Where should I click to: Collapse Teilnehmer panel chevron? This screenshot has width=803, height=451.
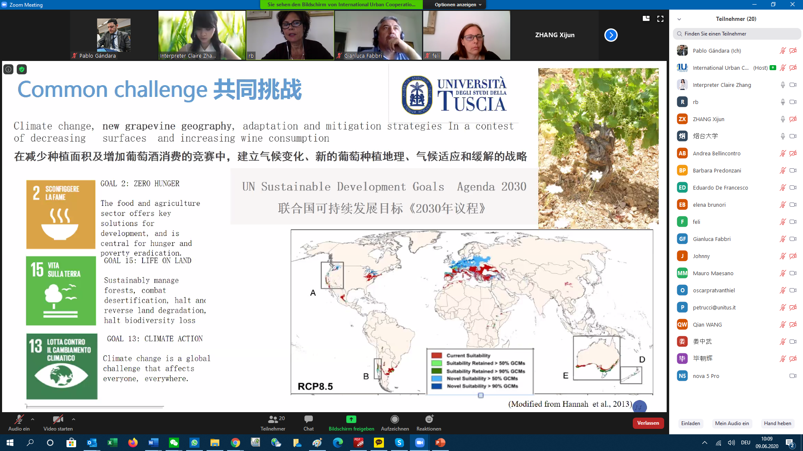tap(679, 19)
